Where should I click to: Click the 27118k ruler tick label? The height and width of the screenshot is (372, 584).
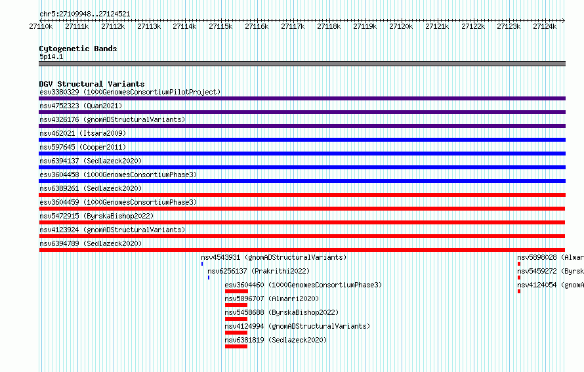[x=329, y=26]
